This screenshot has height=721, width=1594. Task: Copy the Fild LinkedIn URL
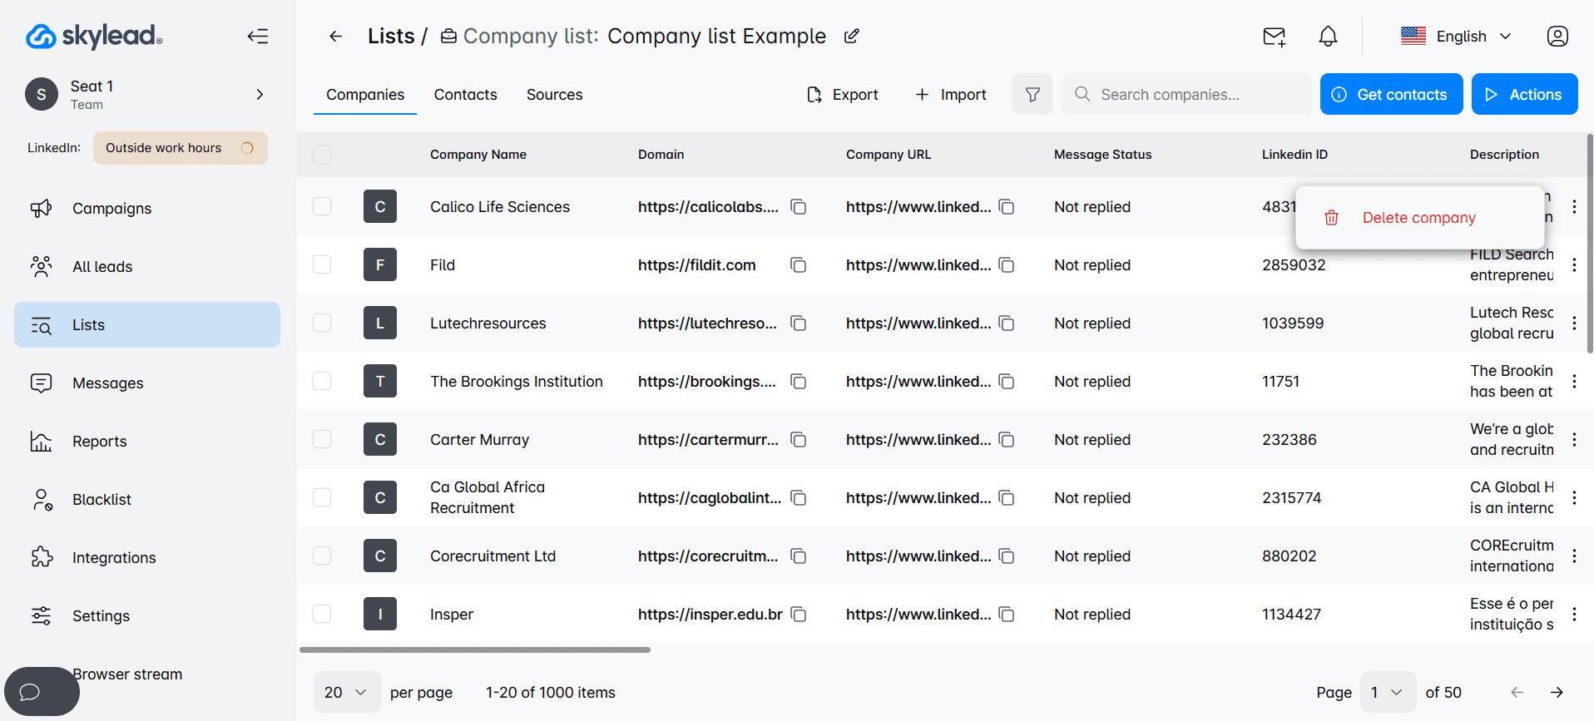pos(1007,264)
